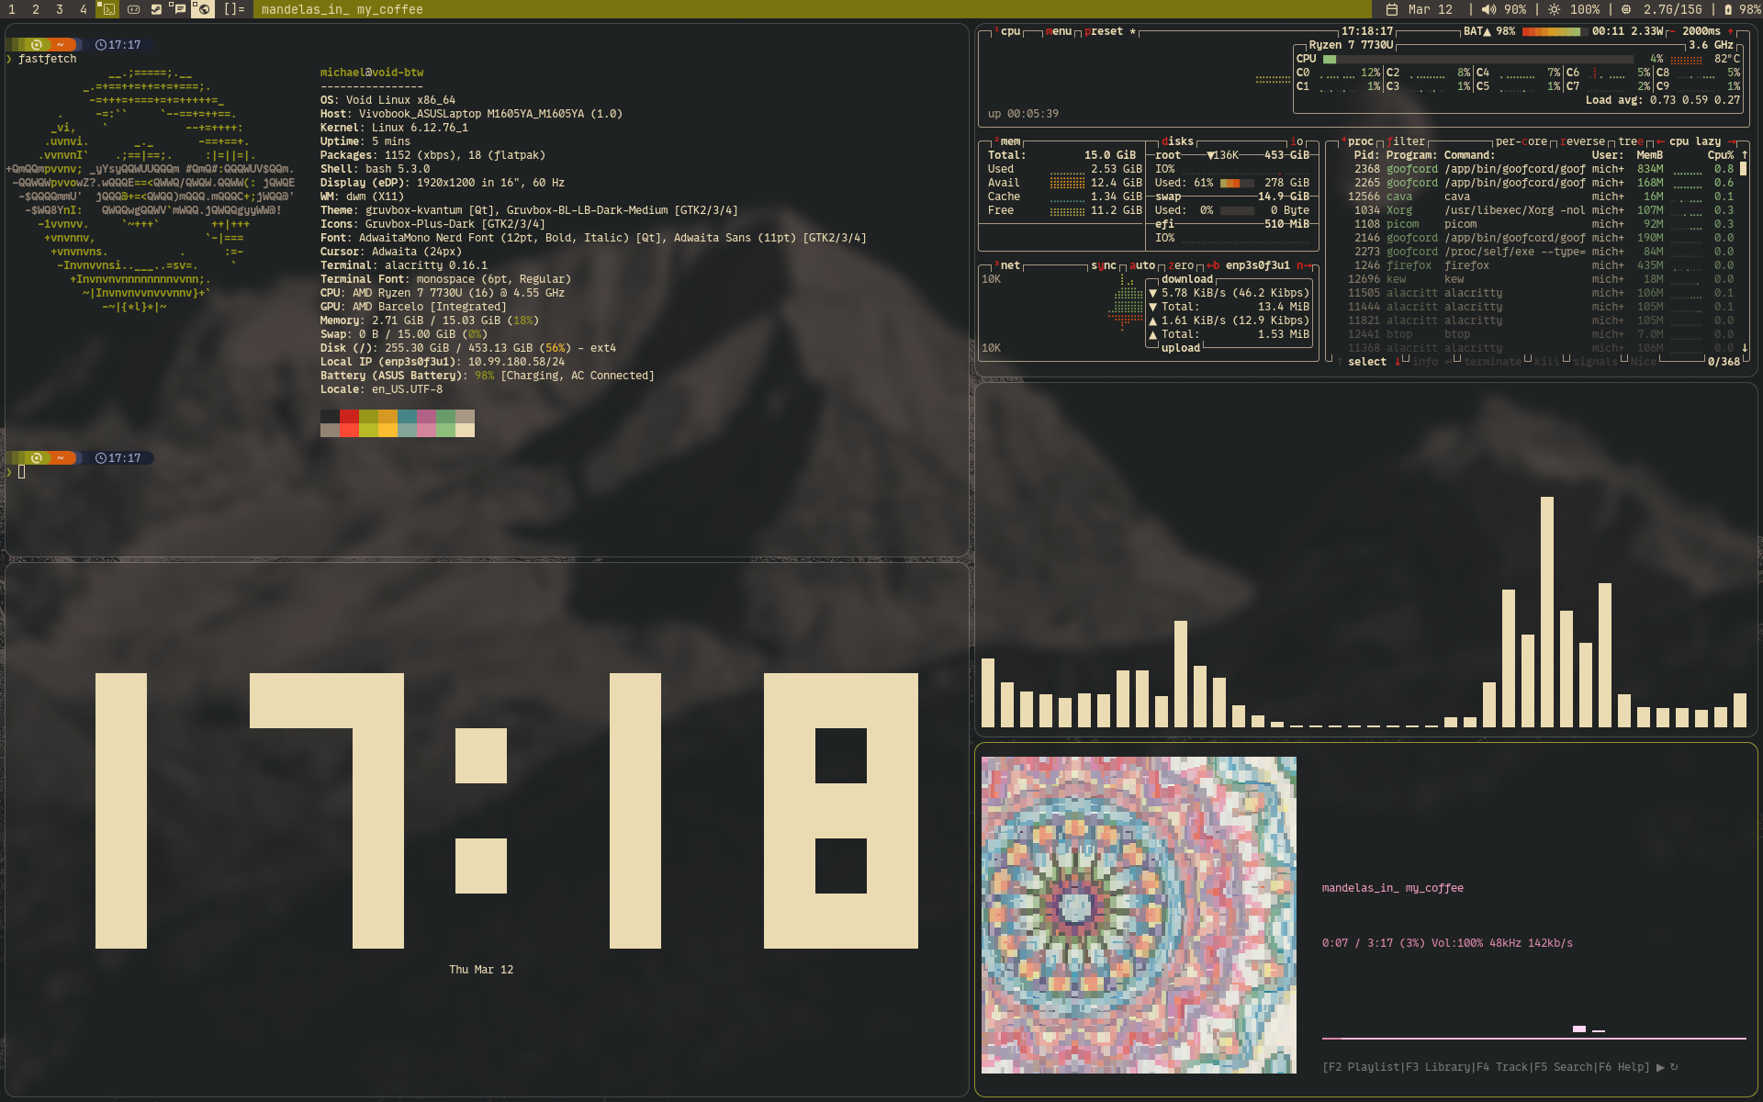This screenshot has width=1763, height=1102.
Task: Cycle process sorting with right arrow
Action: tap(1732, 141)
